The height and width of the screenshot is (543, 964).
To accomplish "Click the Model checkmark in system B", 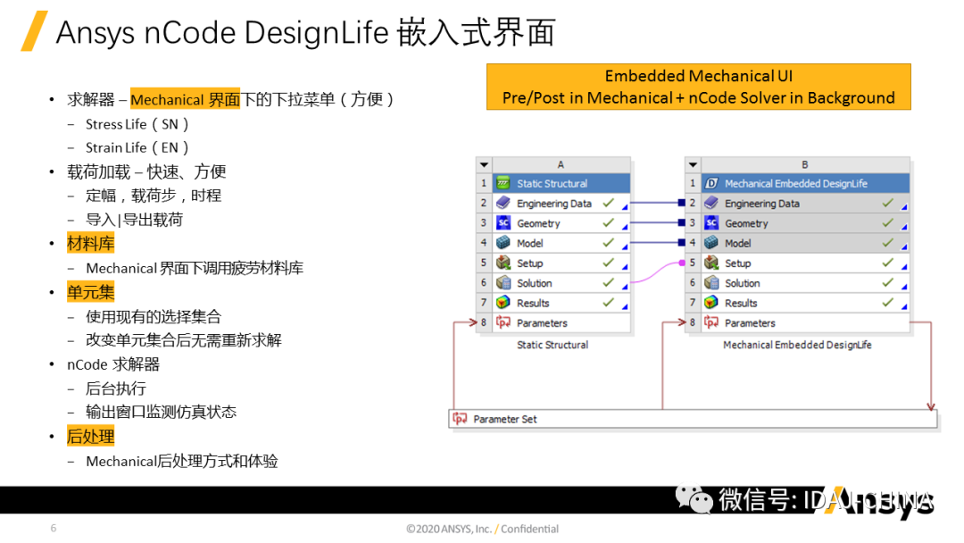I will 887,243.
